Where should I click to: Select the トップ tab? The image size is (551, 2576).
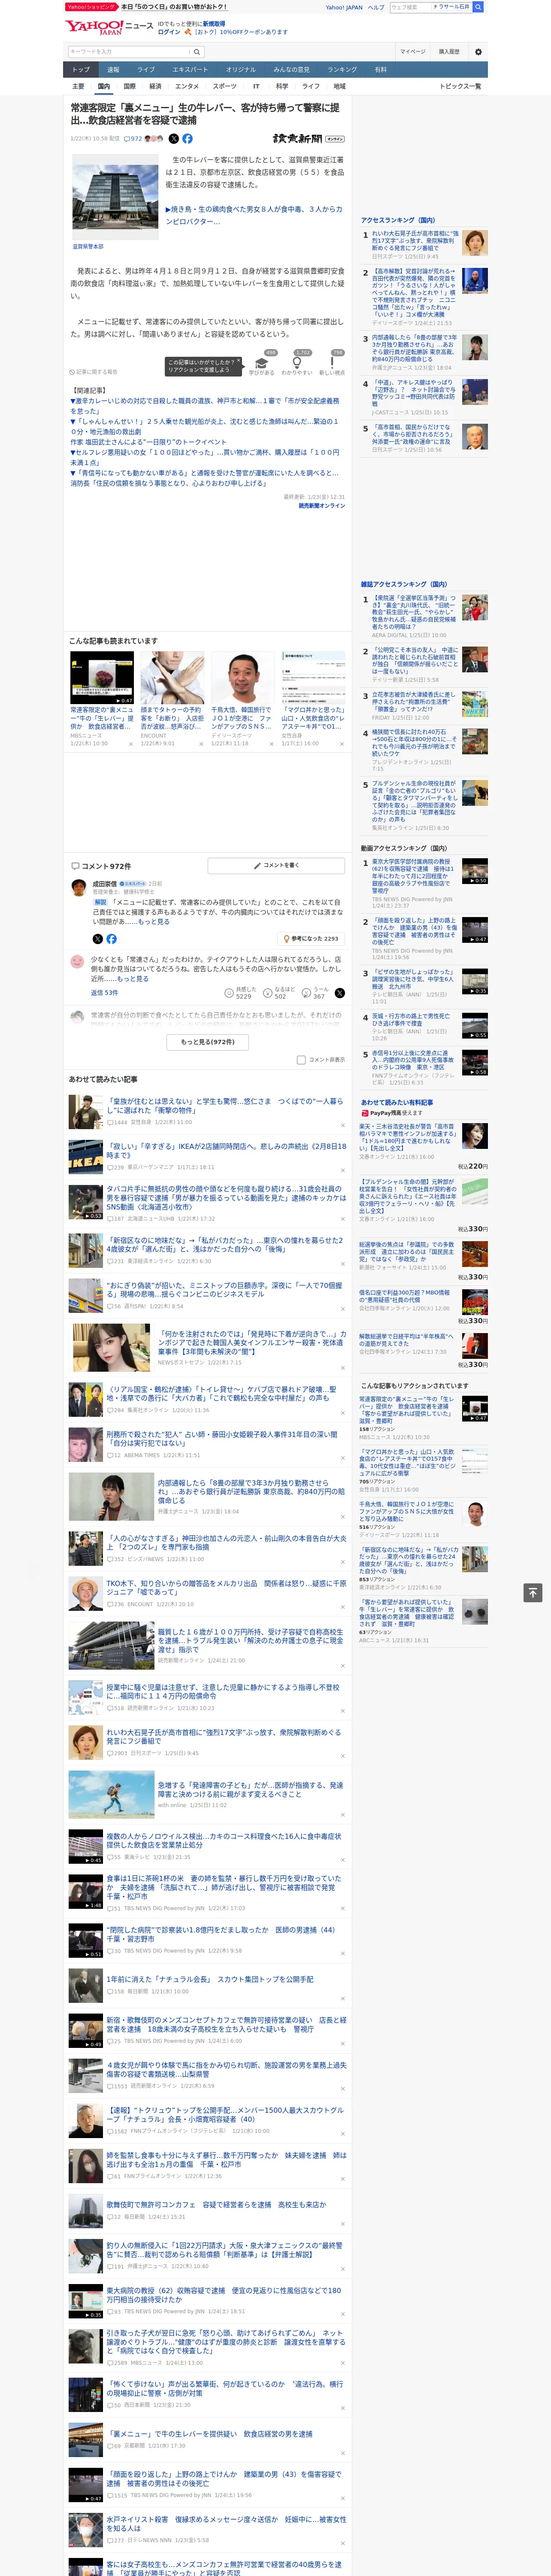81,70
